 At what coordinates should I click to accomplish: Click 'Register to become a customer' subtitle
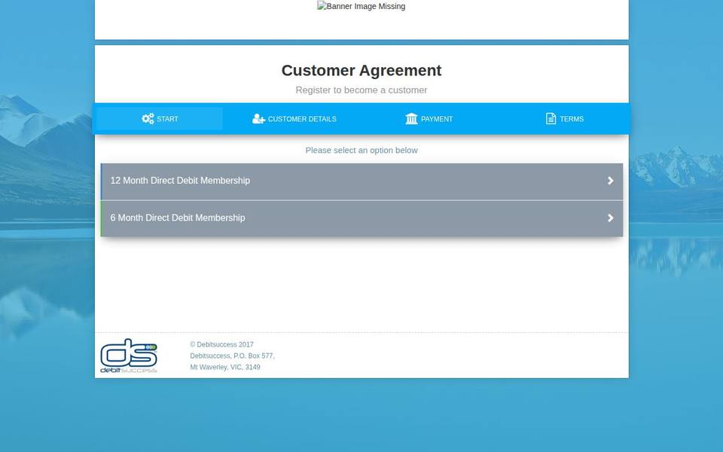361,90
